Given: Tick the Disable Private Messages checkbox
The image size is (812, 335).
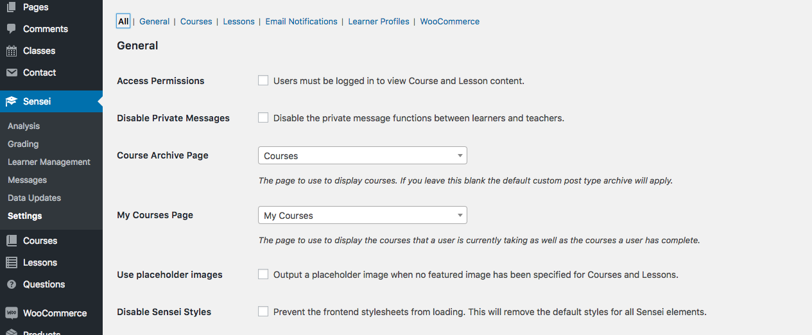Looking at the screenshot, I should [263, 117].
